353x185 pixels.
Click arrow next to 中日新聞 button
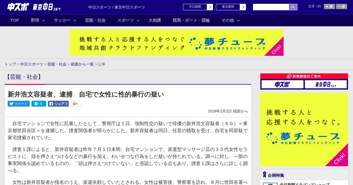(210, 7)
